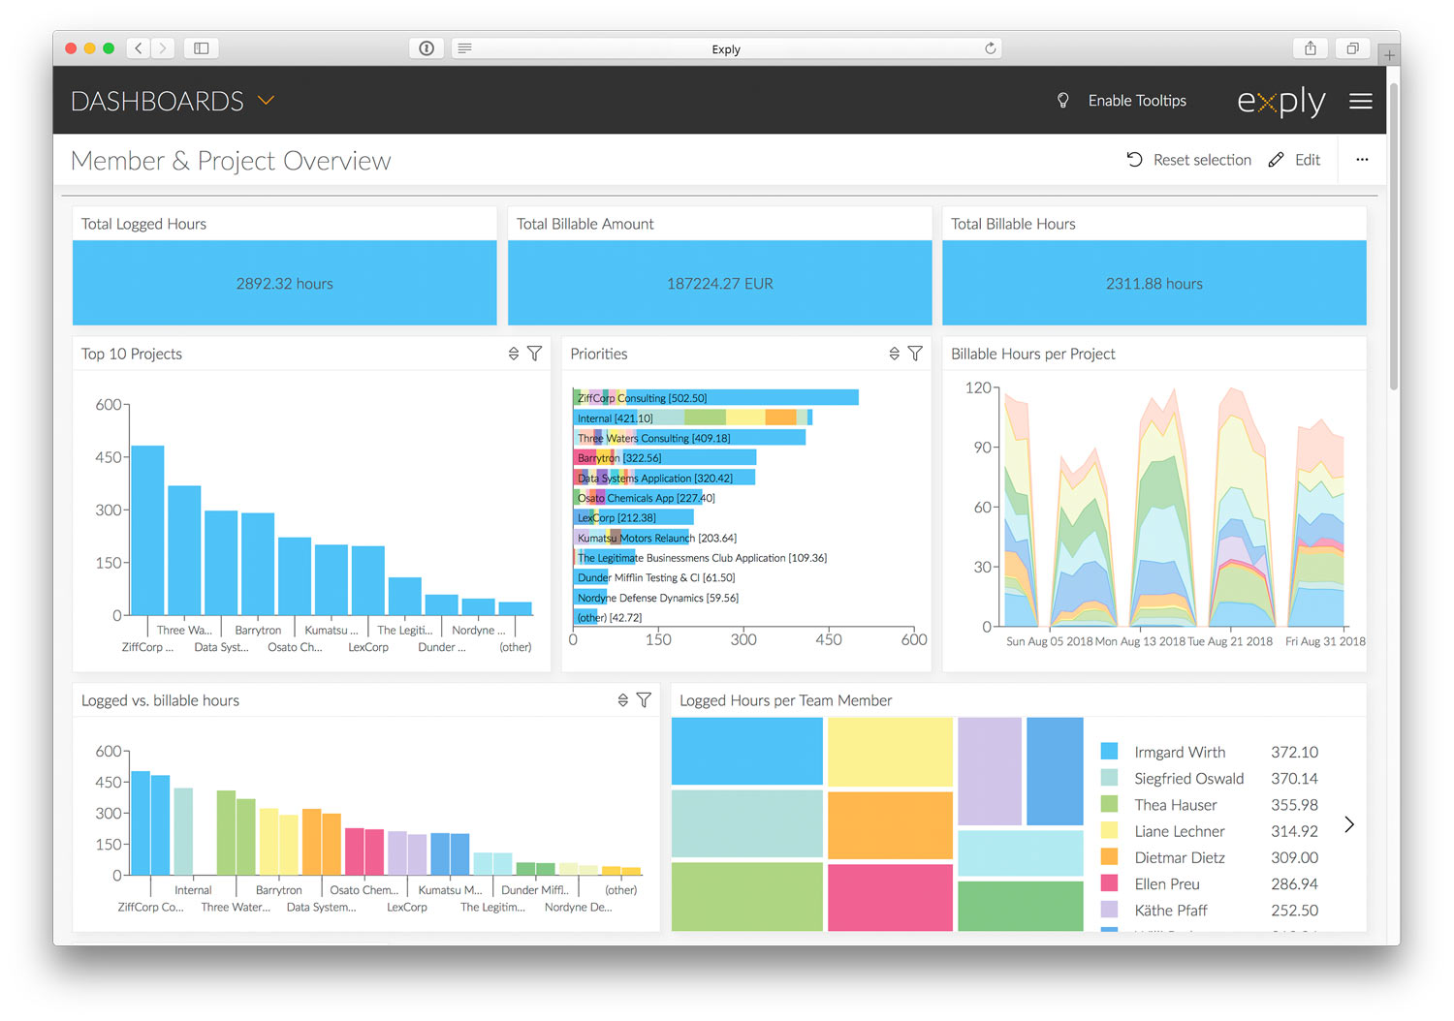Click the Reset selection icon
The height and width of the screenshot is (1021, 1454).
(1134, 160)
